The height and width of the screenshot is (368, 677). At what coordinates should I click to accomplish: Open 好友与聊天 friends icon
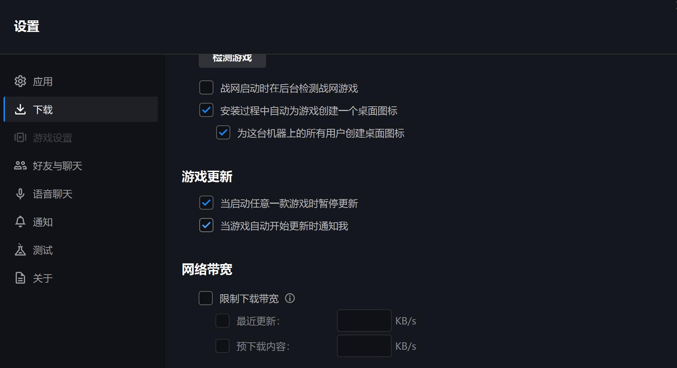pos(20,165)
